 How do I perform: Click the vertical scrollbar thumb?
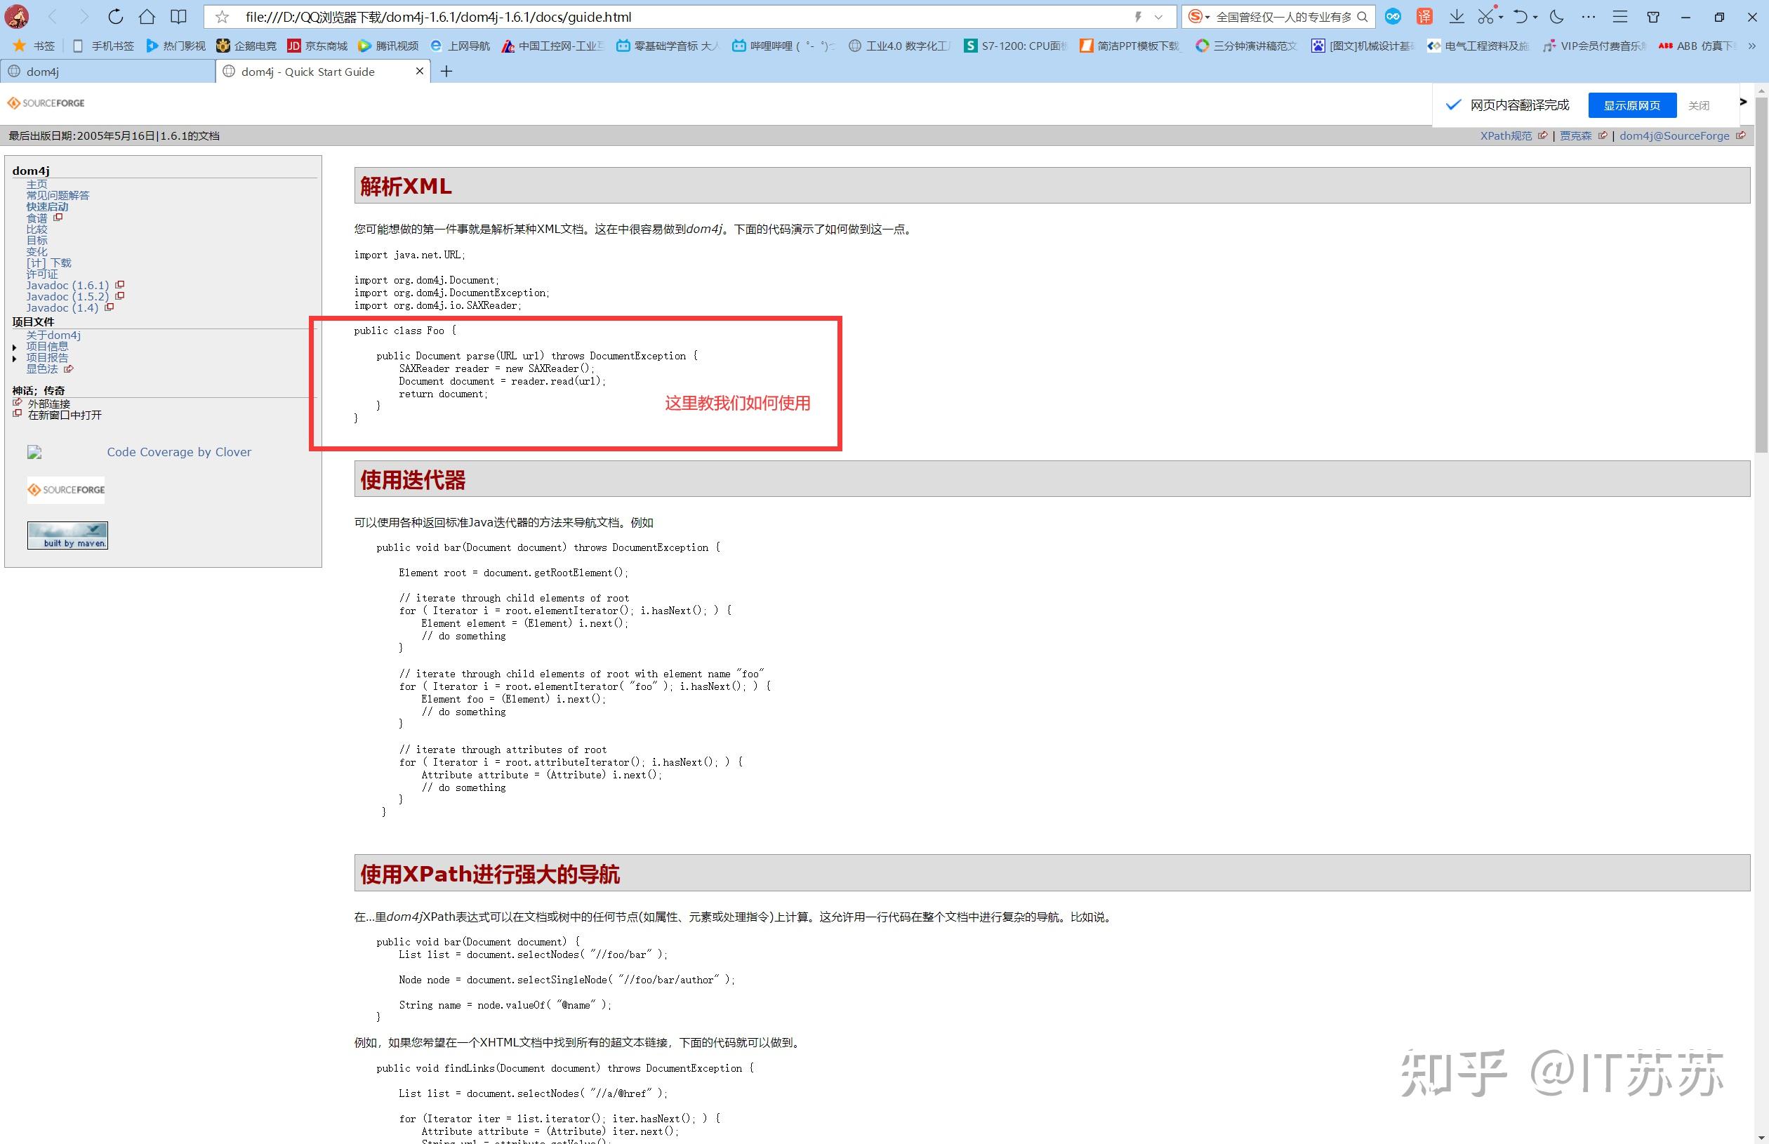(x=1761, y=275)
